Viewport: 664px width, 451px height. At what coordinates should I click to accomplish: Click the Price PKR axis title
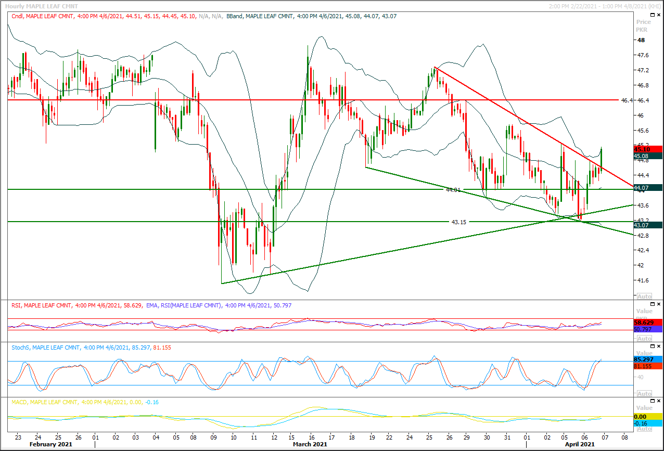(x=644, y=25)
